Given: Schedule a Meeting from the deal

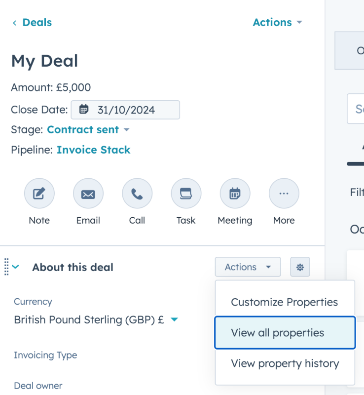Looking at the screenshot, I should (x=235, y=193).
